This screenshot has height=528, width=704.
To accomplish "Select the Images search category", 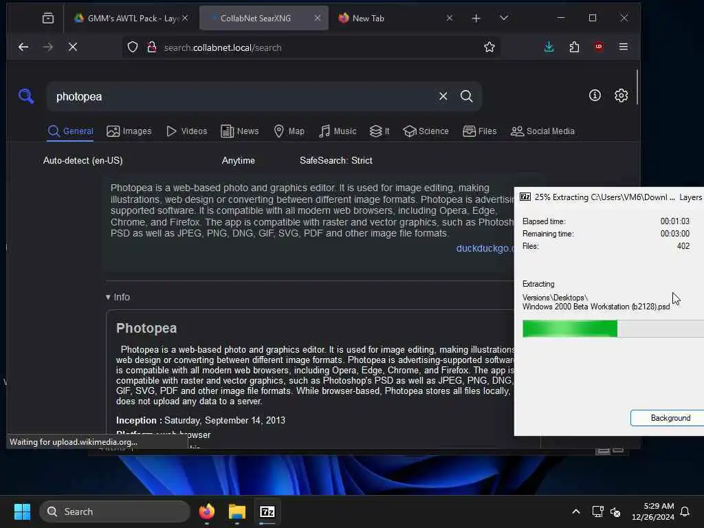I will [129, 131].
